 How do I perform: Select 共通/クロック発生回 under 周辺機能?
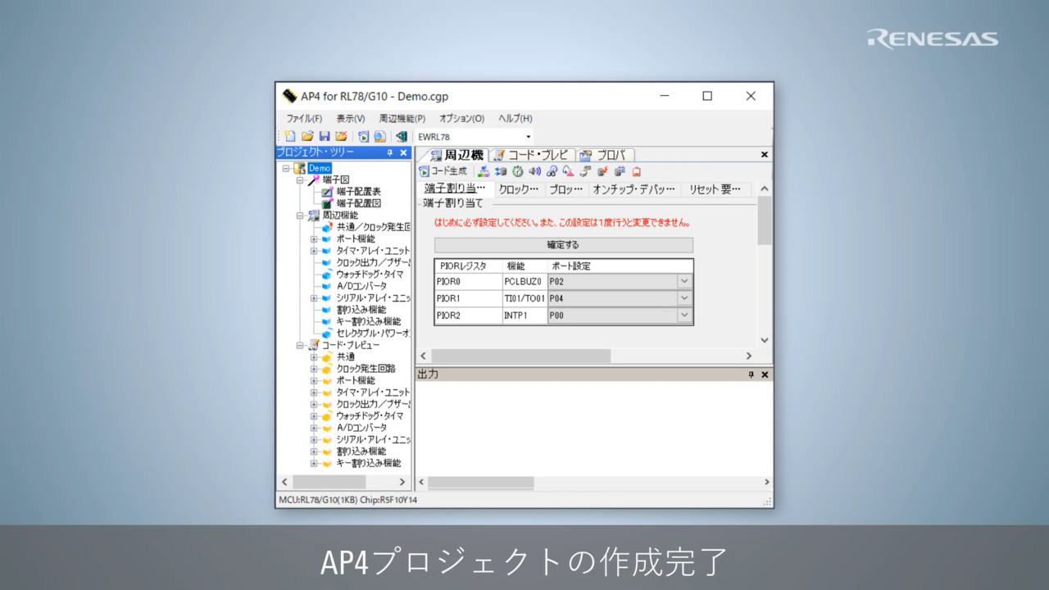tap(374, 227)
